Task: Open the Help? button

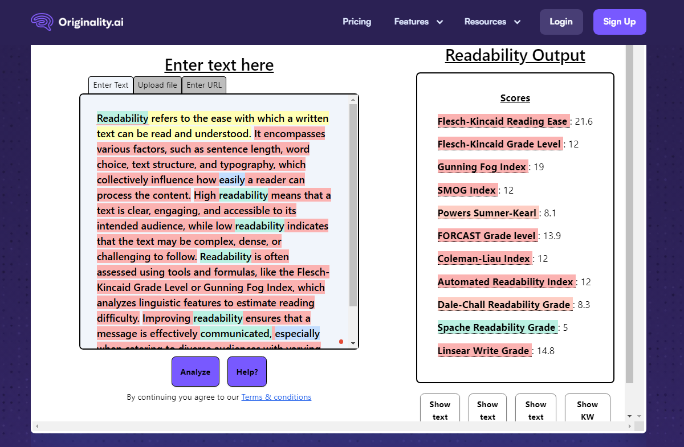Action: tap(247, 372)
